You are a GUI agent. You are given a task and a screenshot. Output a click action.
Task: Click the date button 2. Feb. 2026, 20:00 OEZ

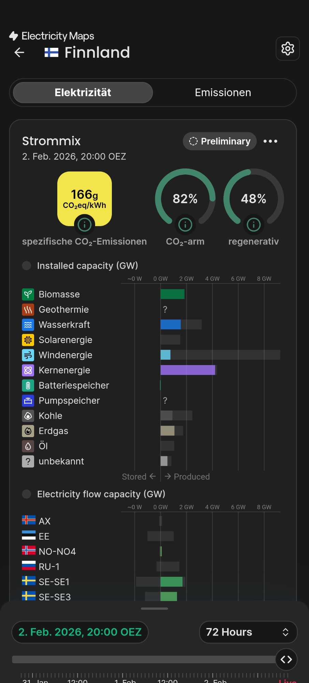click(x=80, y=632)
